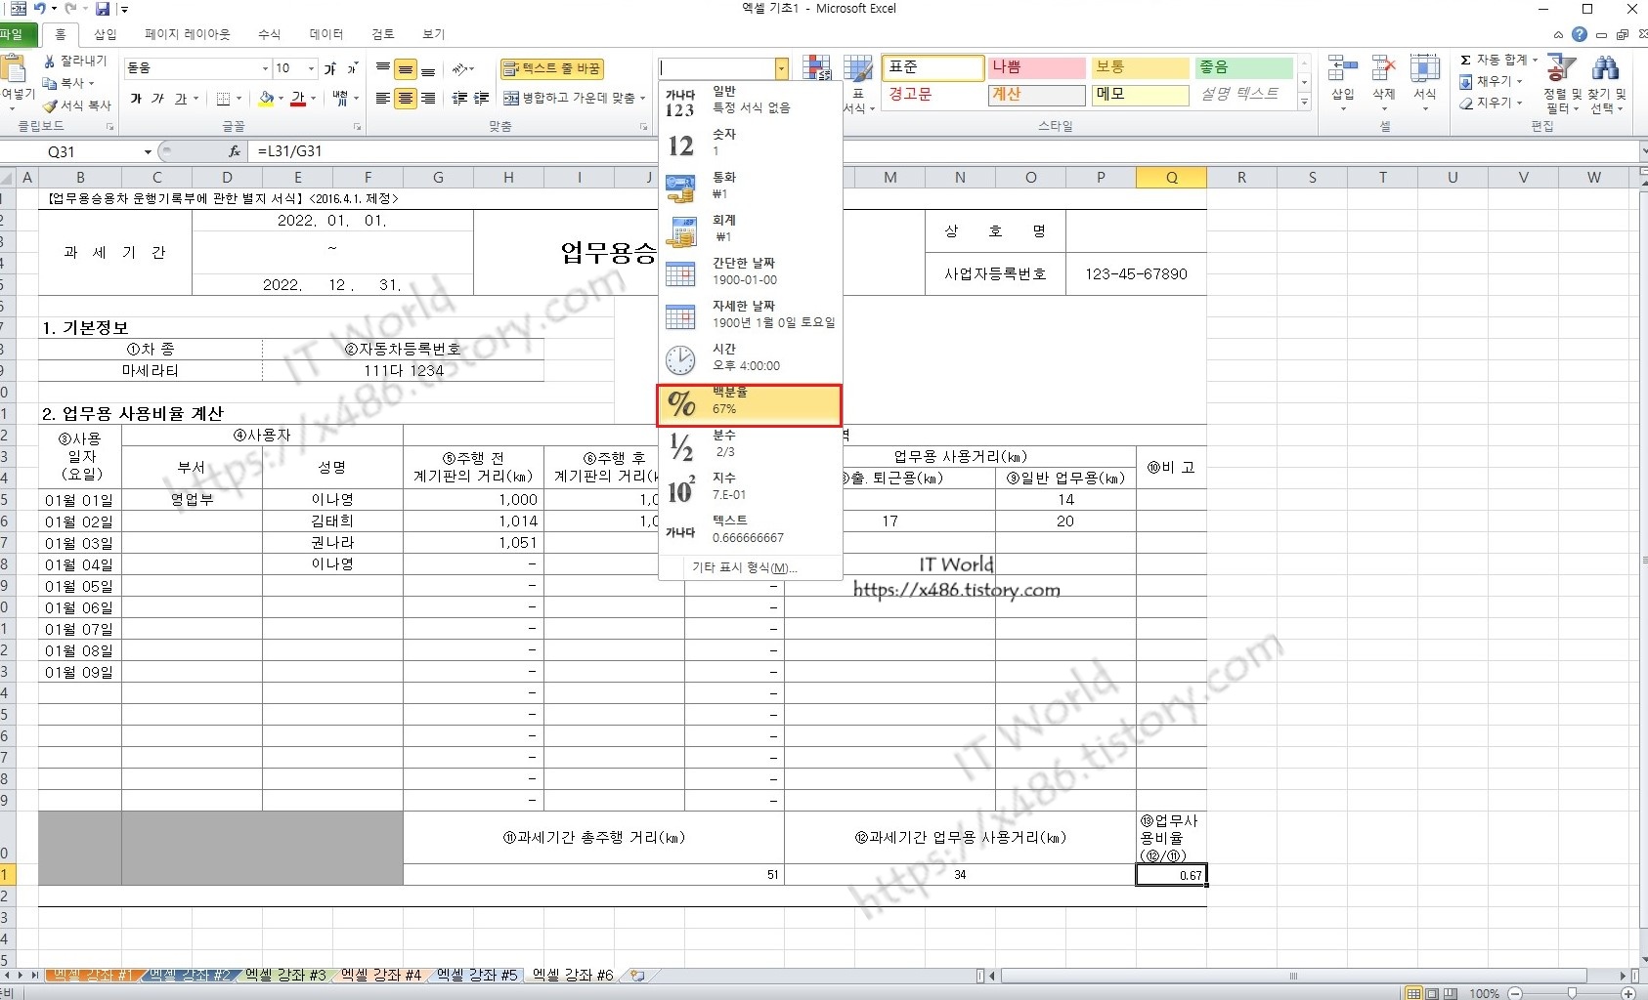Expand the font size 10 dropdown
Viewport: 1648px width, 1000px height.
(312, 68)
